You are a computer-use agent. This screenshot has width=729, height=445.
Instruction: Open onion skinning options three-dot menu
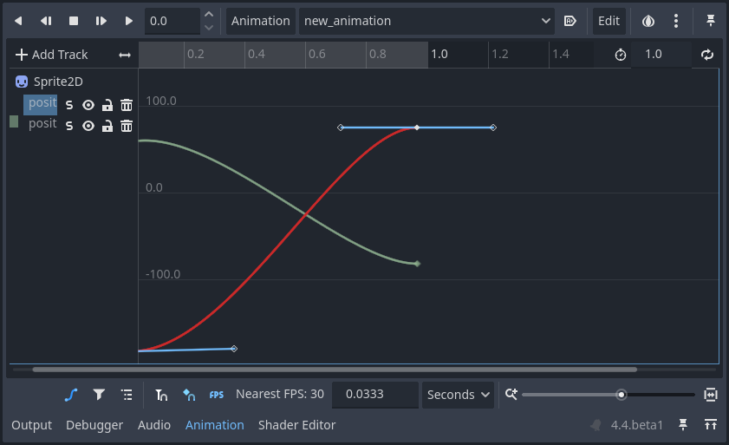pyautogui.click(x=676, y=21)
